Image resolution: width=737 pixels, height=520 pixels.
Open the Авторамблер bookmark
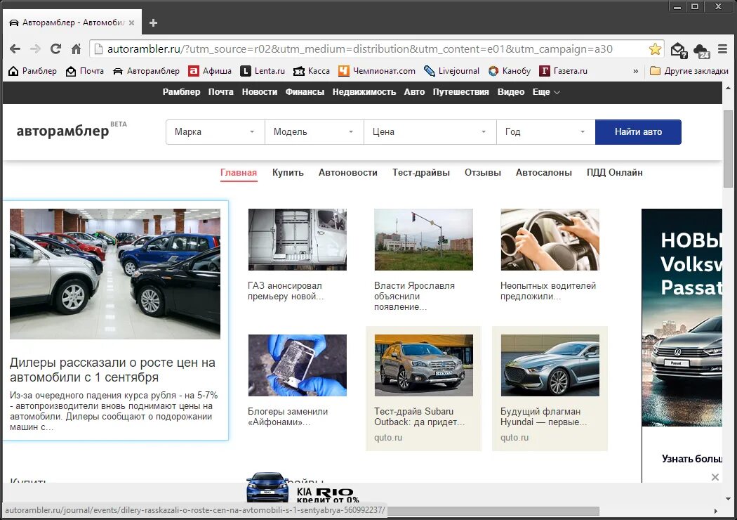pyautogui.click(x=146, y=71)
